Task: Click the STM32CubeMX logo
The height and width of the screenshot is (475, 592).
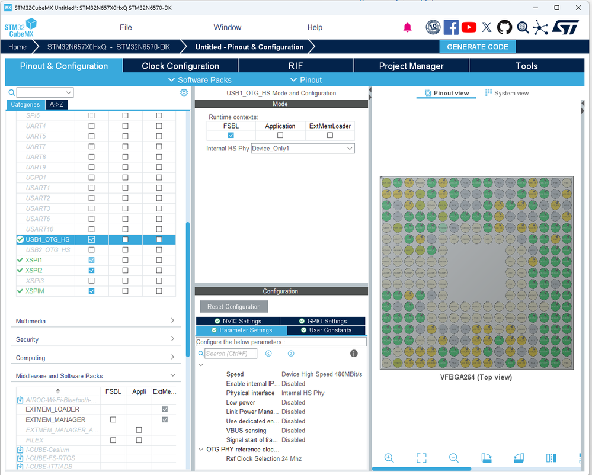Action: pos(21,28)
